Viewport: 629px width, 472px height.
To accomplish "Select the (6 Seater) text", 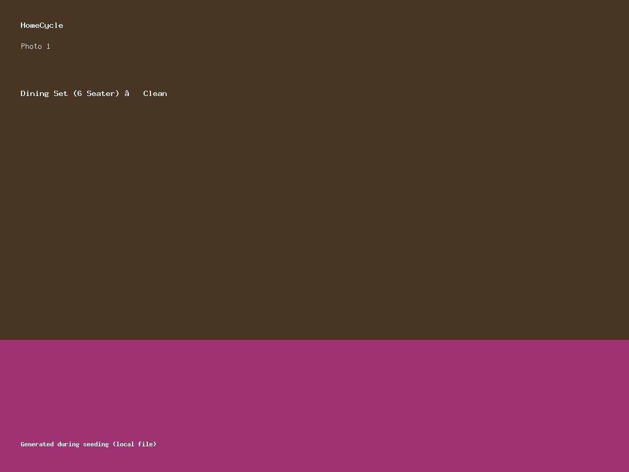I will [96, 93].
